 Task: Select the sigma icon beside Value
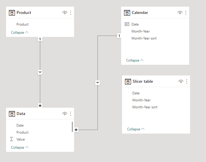12,139
